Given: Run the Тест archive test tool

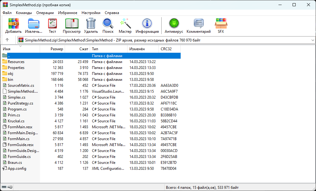Looking at the screenshot, I should point(53,26).
